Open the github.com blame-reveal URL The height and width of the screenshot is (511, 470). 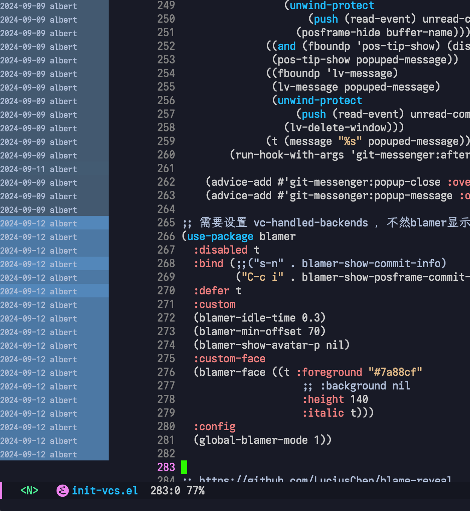(324, 480)
